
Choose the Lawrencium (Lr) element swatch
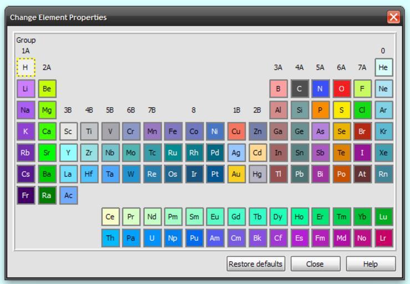pyautogui.click(x=383, y=238)
